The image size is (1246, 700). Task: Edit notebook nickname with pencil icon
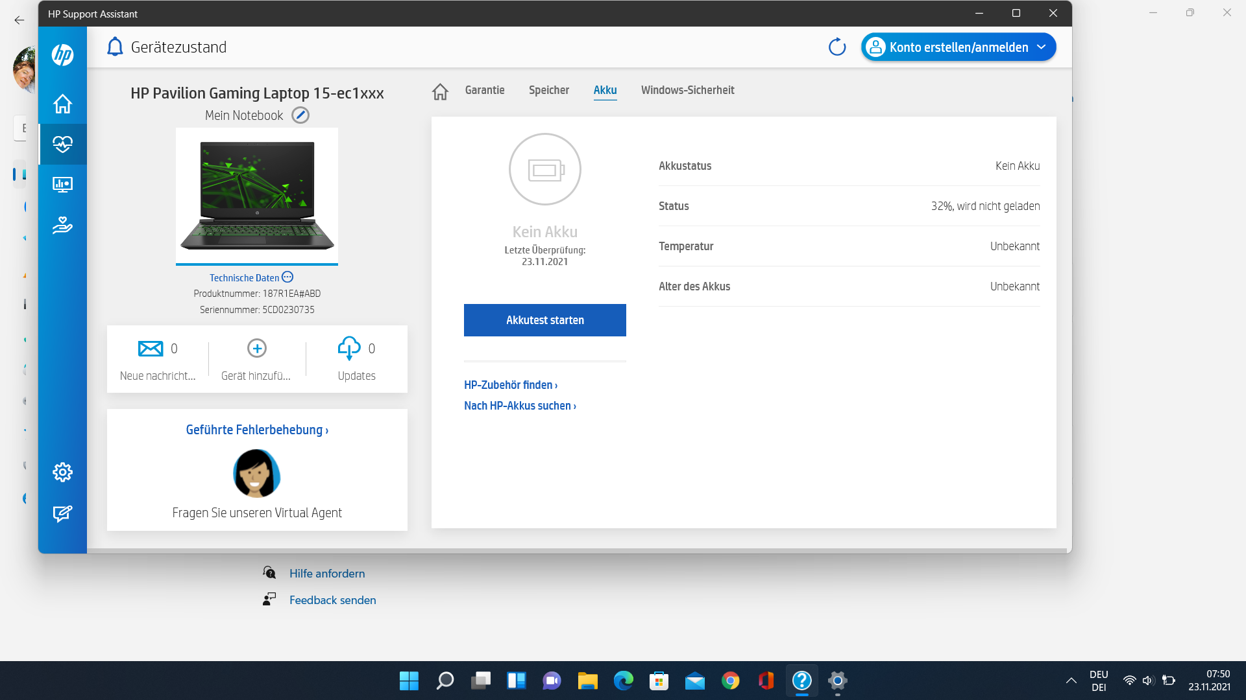pos(300,115)
